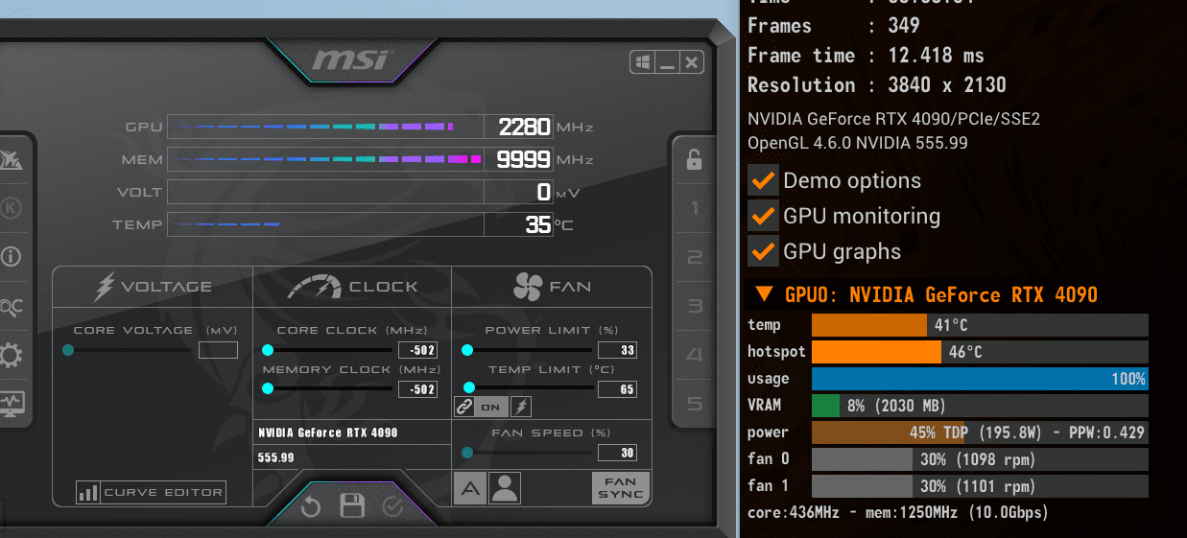Viewport: 1187px width, 538px height.
Task: Open the Kombustor K stress test icon
Action: [12, 208]
